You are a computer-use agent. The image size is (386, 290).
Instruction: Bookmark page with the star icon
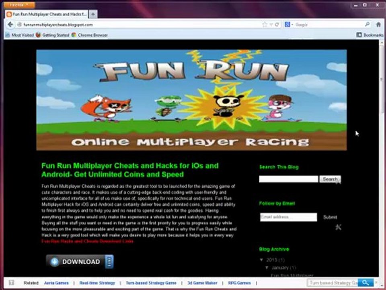265,25
